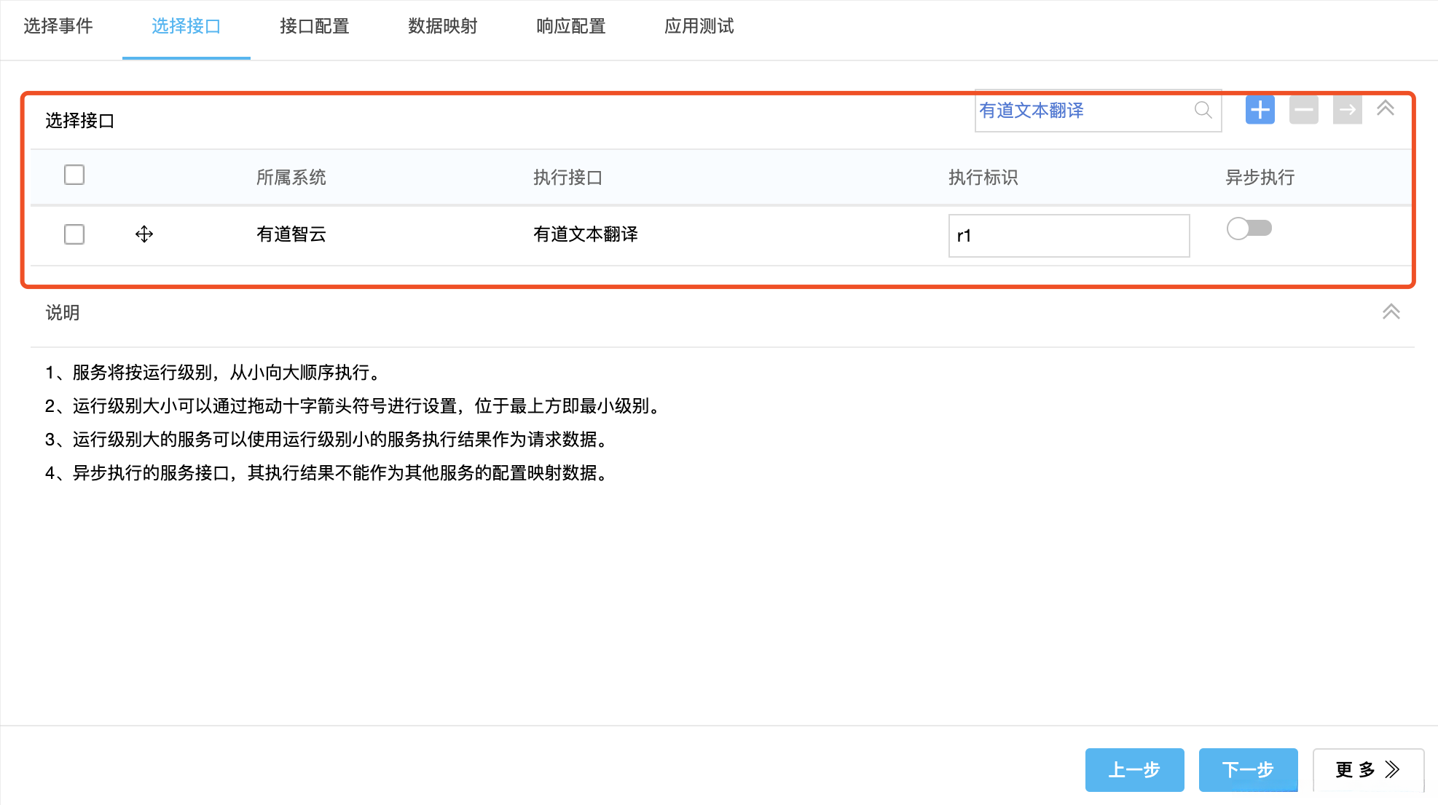
Task: Click the 上一步 button
Action: [x=1134, y=769]
